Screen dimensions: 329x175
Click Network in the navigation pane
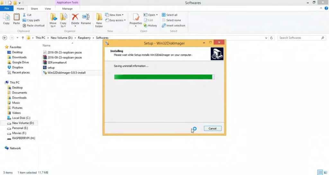tap(13, 148)
